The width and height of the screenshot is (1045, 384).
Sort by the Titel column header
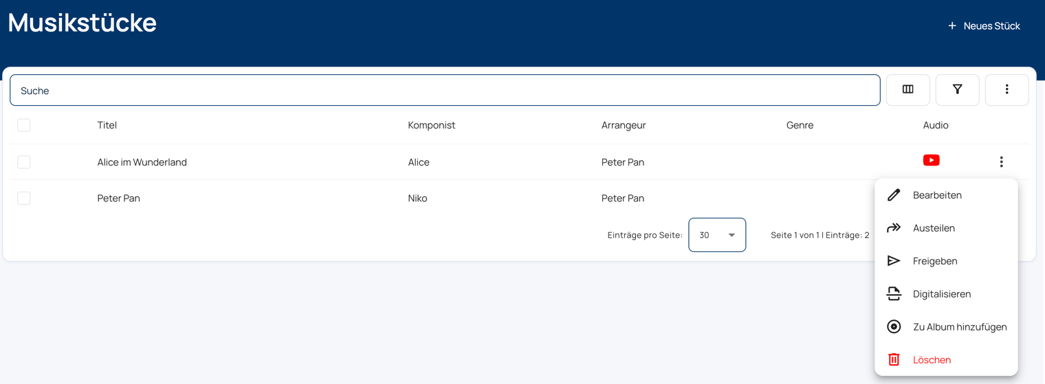(x=107, y=125)
